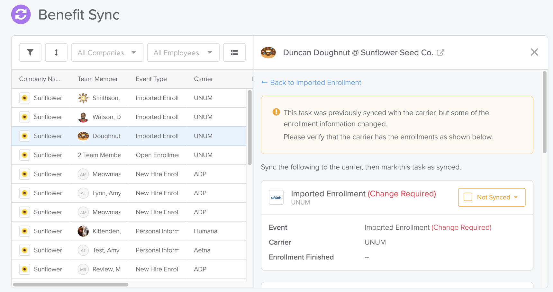Click Back to Imported Enrollment link
This screenshot has width=553, height=292.
coord(311,83)
